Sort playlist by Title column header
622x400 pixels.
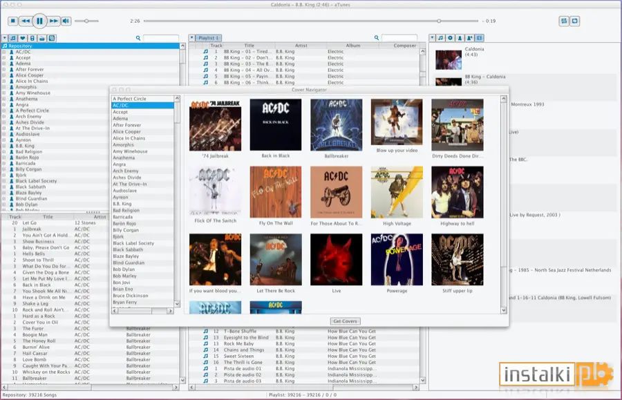click(249, 46)
